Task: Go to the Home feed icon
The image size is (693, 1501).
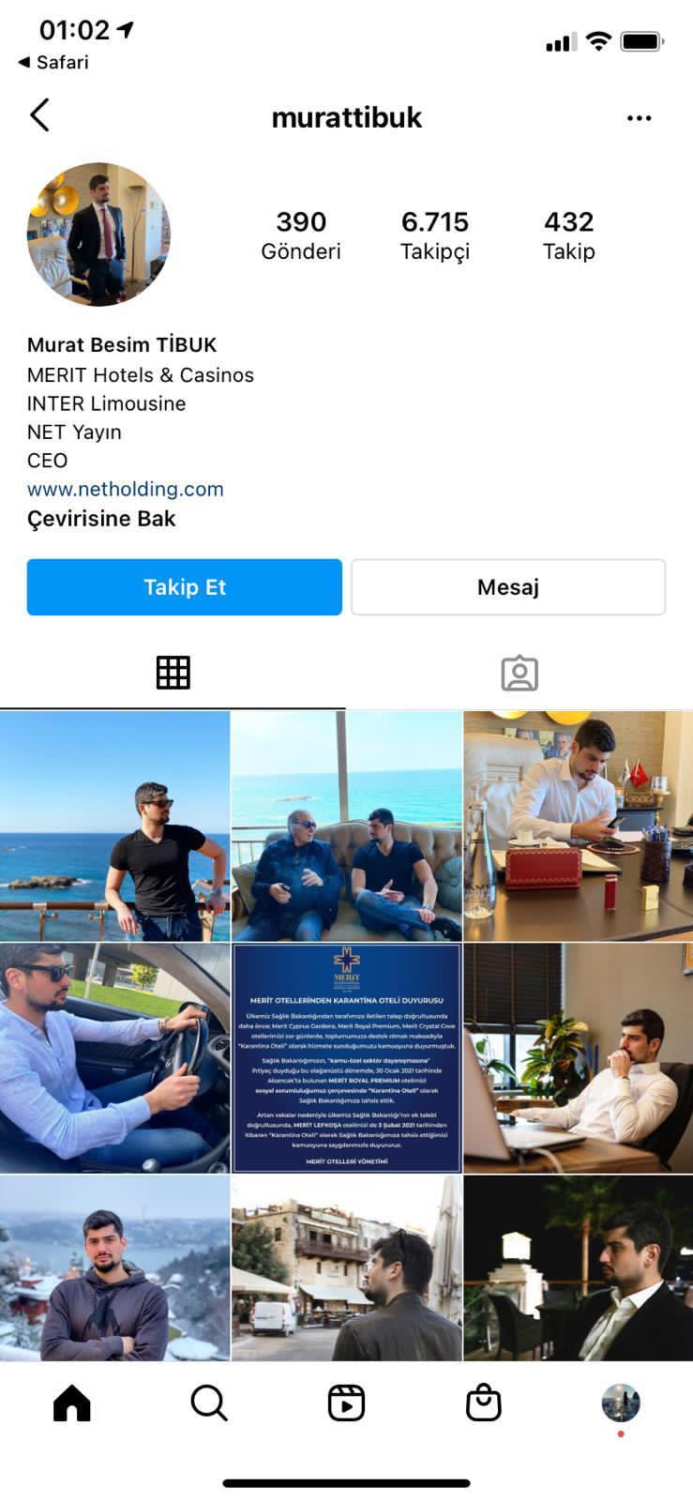Action: point(72,1403)
